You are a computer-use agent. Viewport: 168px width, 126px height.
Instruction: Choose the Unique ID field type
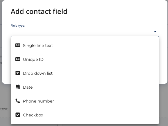click(x=85, y=59)
